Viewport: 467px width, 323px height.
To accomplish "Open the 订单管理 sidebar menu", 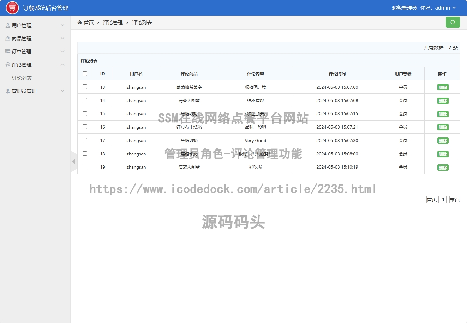I will pos(35,52).
